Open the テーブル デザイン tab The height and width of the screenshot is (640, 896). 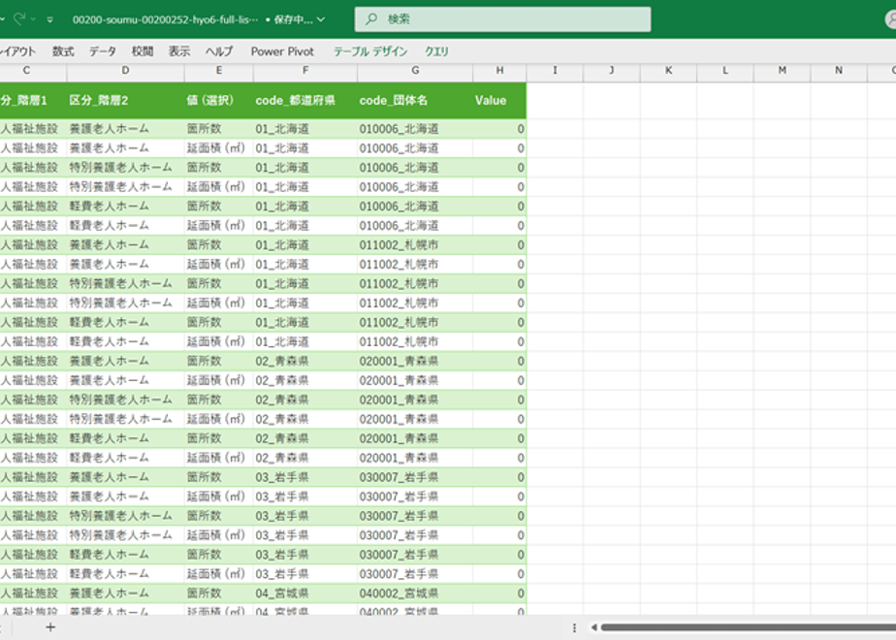[370, 51]
